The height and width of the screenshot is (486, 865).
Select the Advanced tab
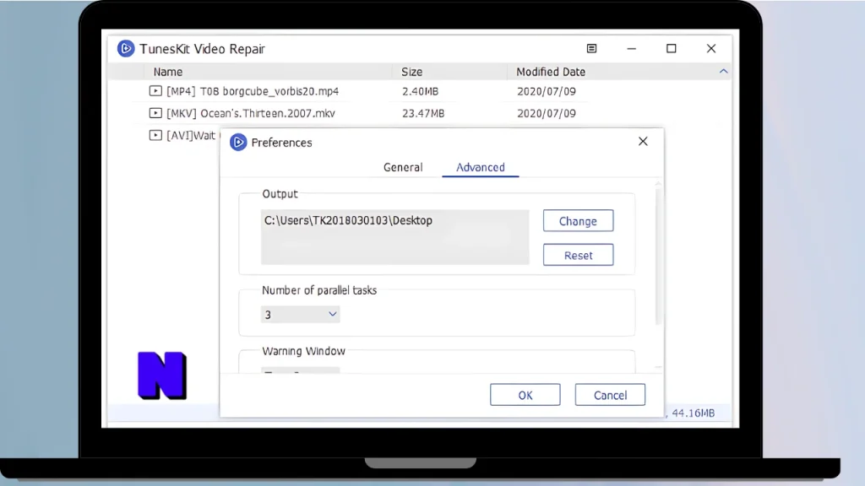coord(481,168)
